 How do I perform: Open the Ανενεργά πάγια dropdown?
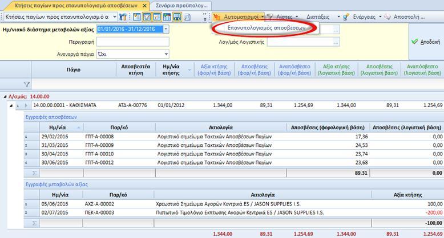[166, 54]
